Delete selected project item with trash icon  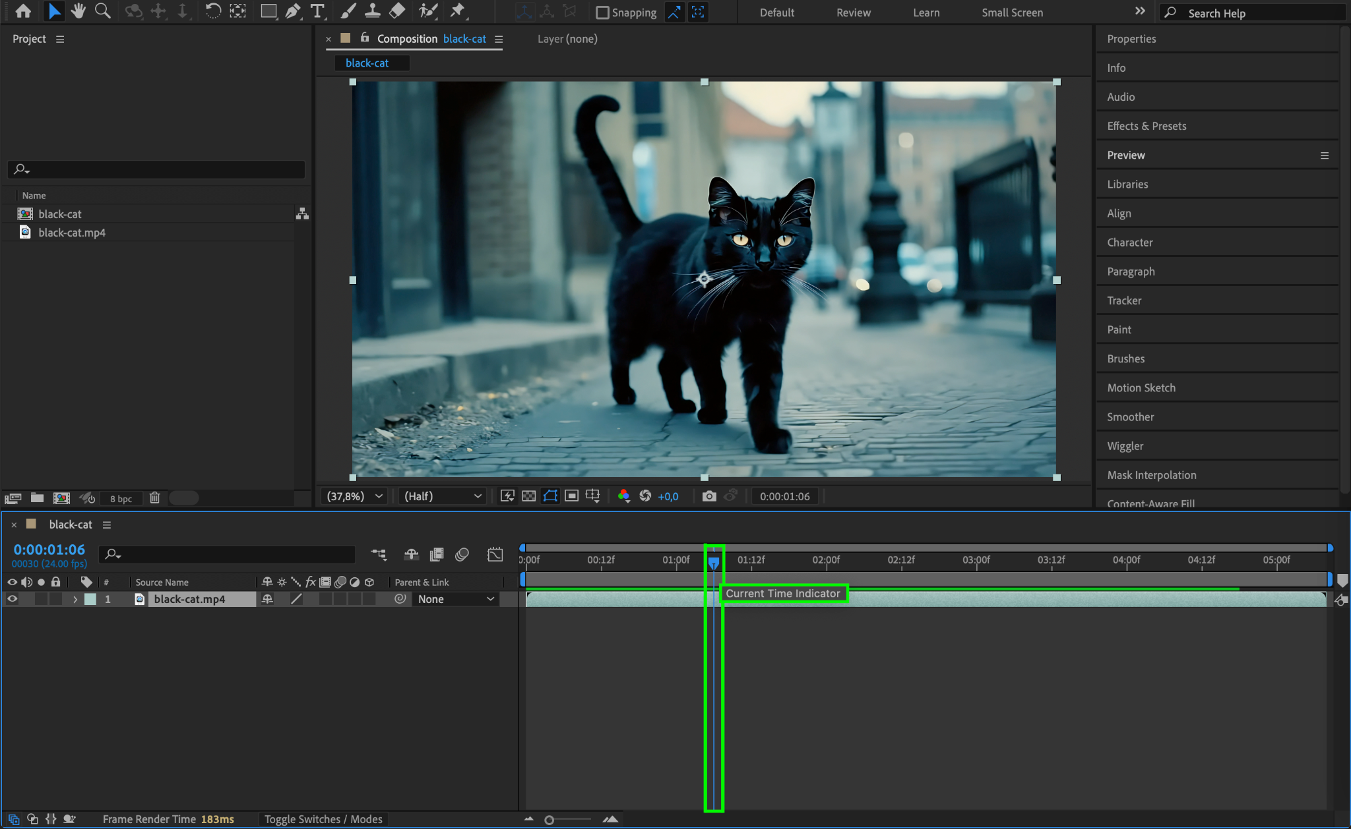tap(154, 498)
